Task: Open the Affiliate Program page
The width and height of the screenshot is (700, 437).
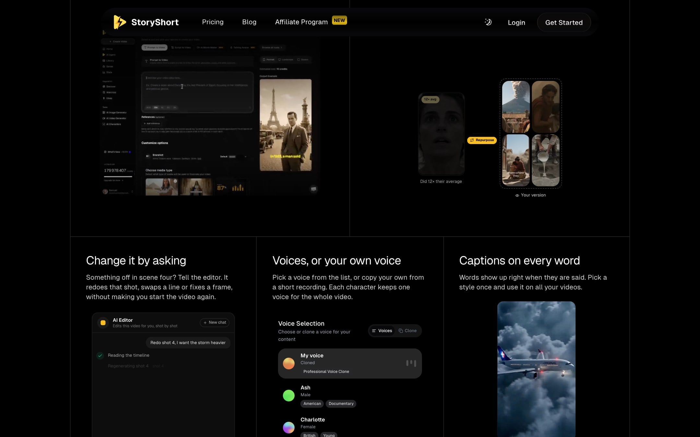Action: (301, 22)
